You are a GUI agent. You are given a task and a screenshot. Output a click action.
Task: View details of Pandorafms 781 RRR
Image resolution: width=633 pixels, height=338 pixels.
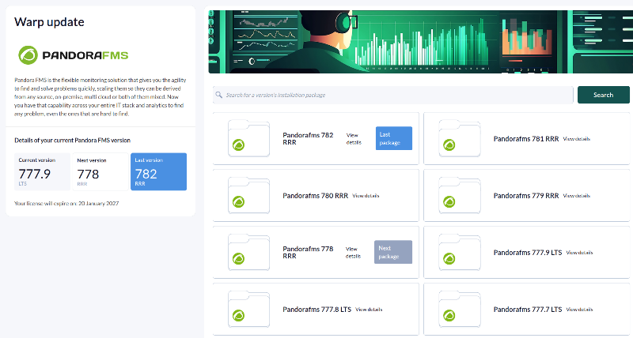(577, 139)
